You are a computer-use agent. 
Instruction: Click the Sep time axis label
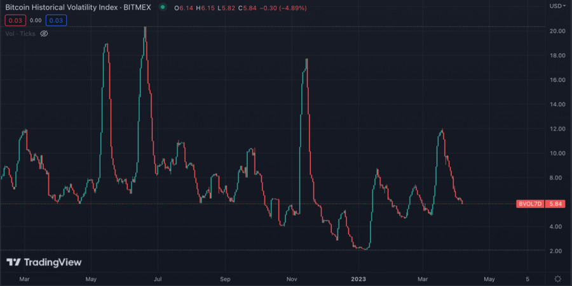(x=225, y=279)
